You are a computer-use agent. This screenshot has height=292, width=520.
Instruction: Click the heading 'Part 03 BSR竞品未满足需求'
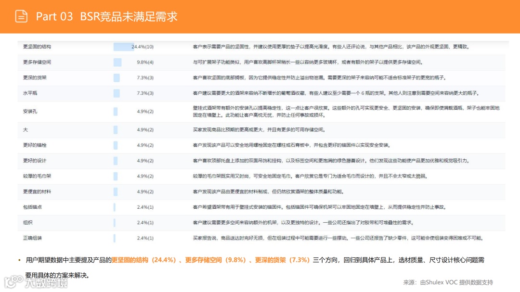click(106, 16)
